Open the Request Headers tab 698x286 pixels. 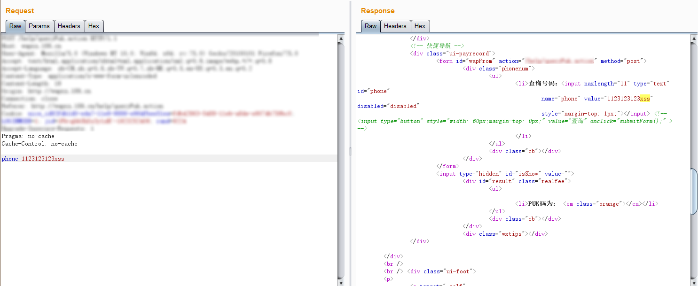coord(69,26)
